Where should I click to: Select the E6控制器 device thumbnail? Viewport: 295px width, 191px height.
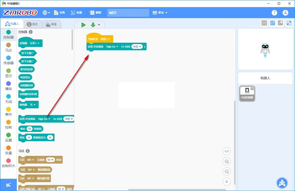[247, 94]
